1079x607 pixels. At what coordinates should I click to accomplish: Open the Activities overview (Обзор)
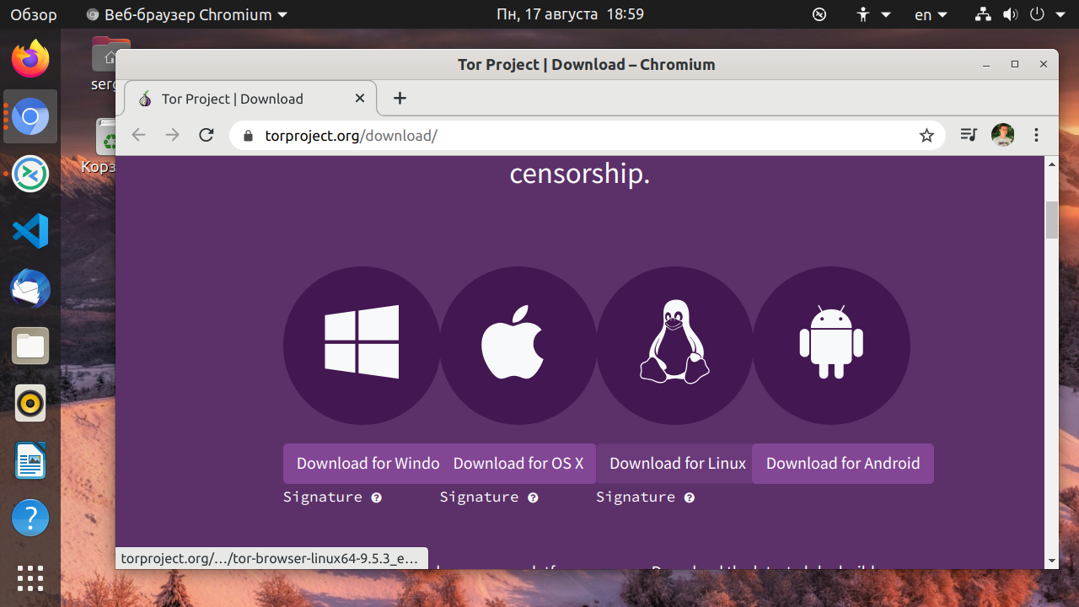pos(34,14)
